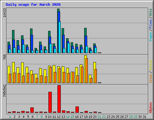Click green day 14 axis label

pyautogui.click(x=68, y=117)
